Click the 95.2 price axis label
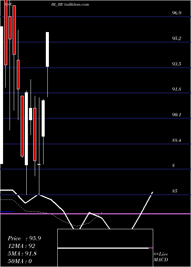Screen dimensions: 191x267 pos(176,38)
